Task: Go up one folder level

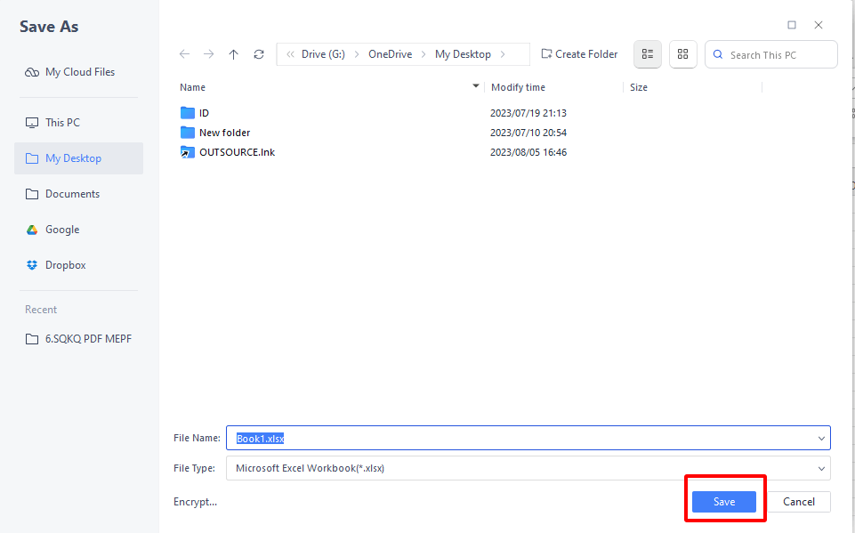Action: coord(233,54)
